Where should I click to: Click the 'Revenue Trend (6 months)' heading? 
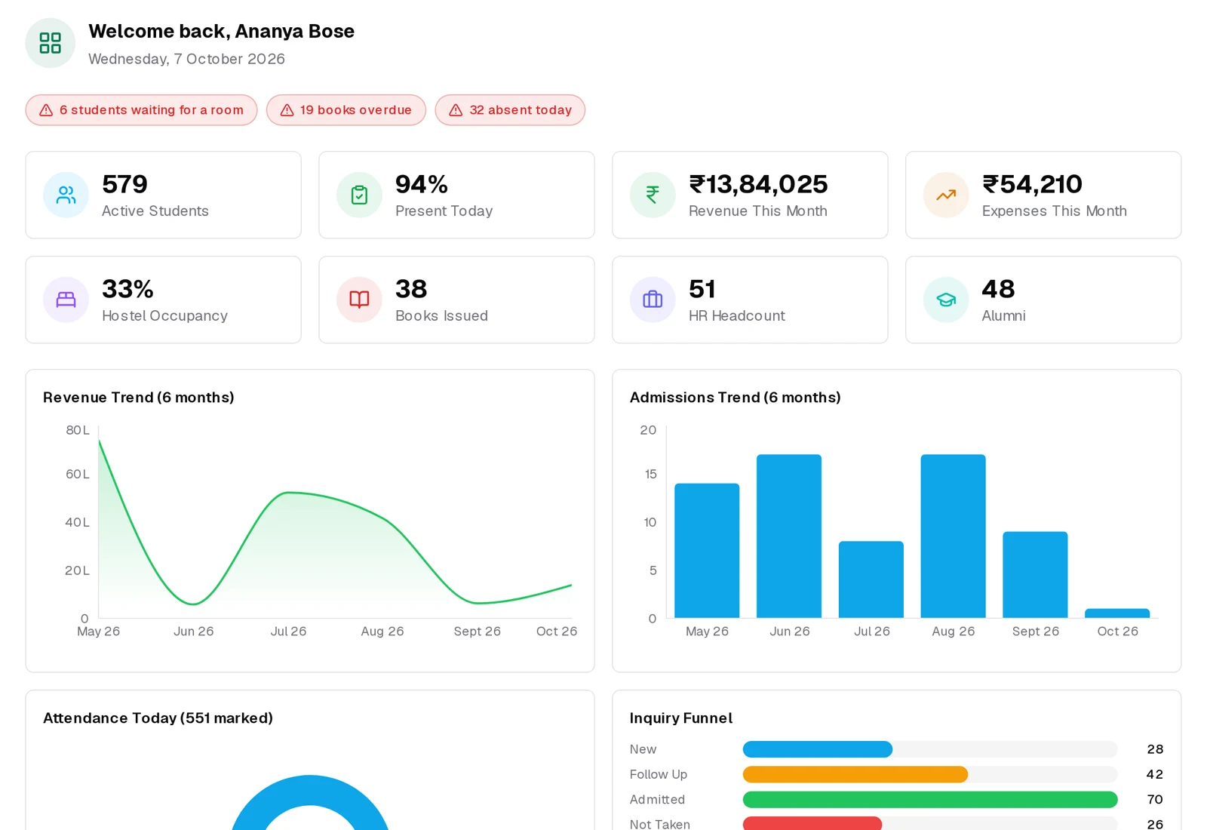[139, 398]
